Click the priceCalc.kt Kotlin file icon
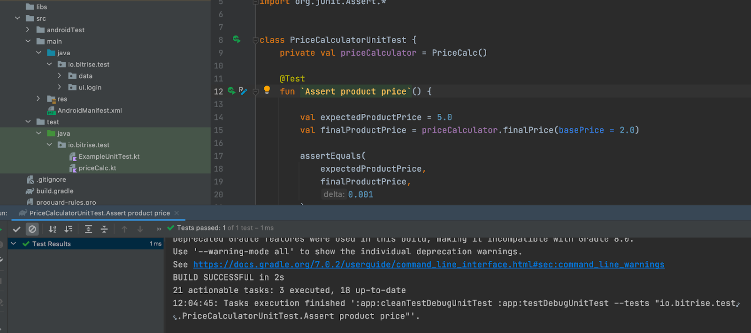The width and height of the screenshot is (751, 333). point(73,168)
